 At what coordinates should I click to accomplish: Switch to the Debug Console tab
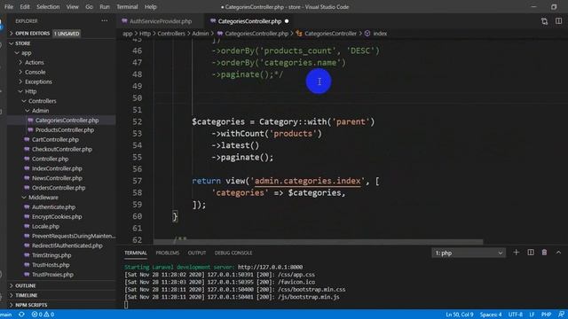pyautogui.click(x=233, y=253)
